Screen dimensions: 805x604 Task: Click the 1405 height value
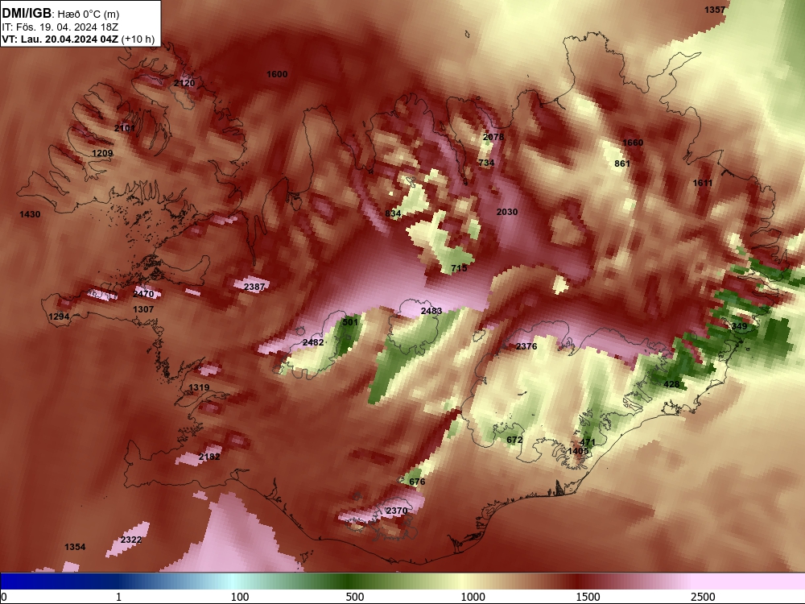pyautogui.click(x=578, y=451)
